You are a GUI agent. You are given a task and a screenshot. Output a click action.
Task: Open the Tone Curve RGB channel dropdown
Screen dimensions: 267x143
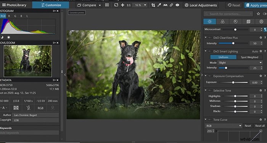coord(224,126)
